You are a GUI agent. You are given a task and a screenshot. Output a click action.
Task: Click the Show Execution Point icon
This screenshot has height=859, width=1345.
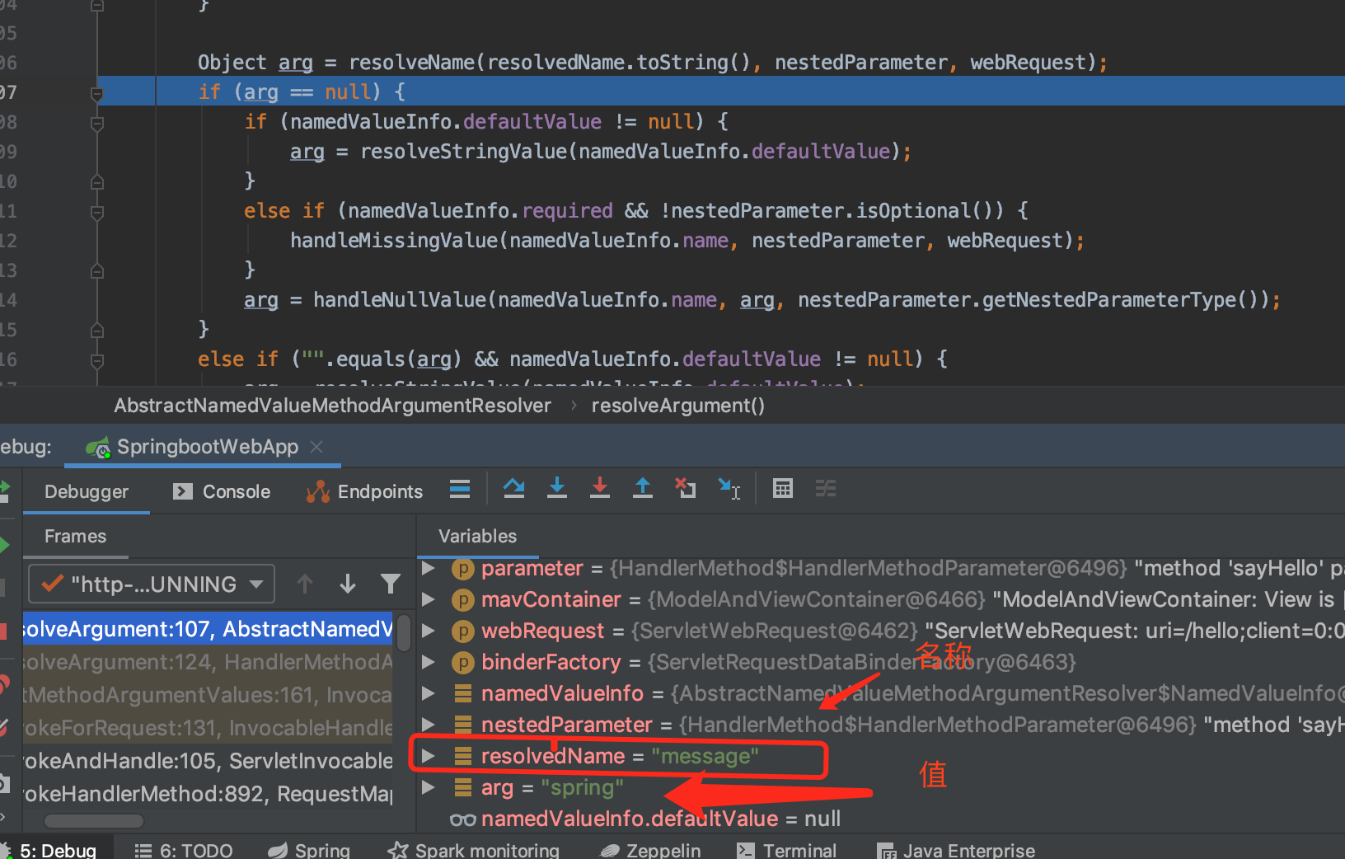[x=460, y=489]
